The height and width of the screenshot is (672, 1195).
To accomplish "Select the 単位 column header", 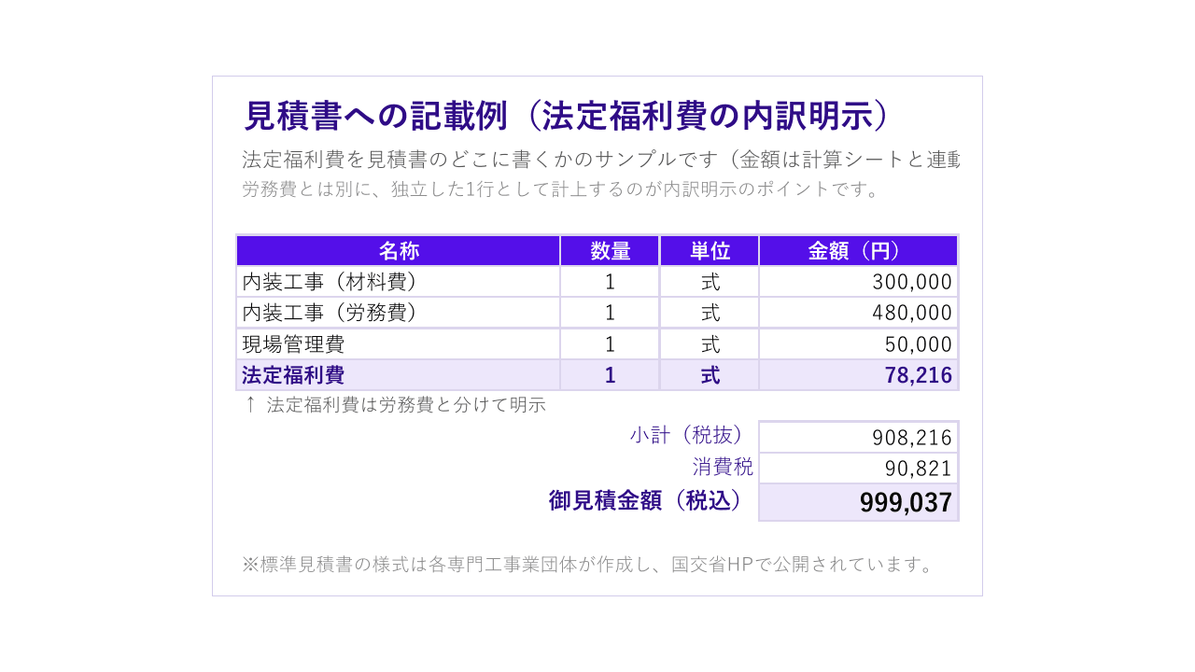I will tap(710, 251).
